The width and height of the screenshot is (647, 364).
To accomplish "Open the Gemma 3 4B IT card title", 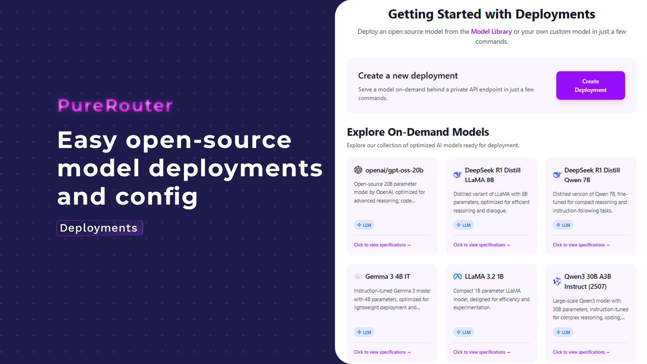I will [x=388, y=277].
